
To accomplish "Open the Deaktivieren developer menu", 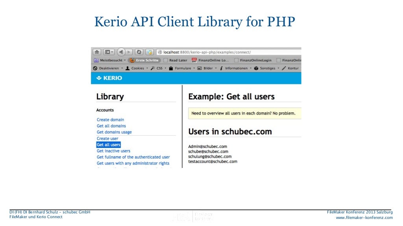I will click(x=108, y=68).
